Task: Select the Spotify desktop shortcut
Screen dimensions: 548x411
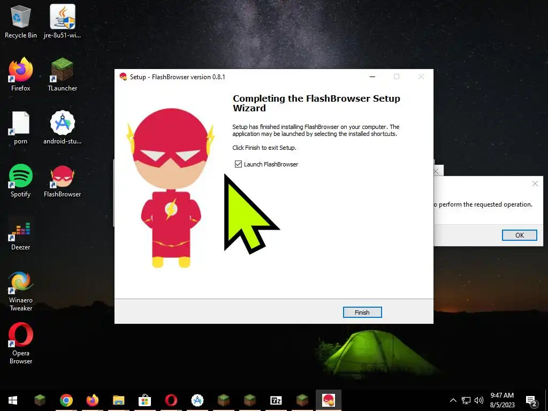Action: (x=21, y=181)
